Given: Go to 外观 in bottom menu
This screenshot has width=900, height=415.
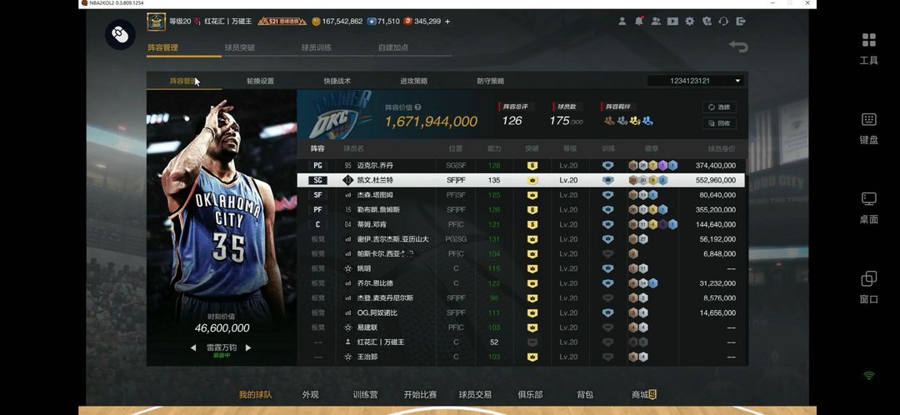Looking at the screenshot, I should click(x=311, y=394).
